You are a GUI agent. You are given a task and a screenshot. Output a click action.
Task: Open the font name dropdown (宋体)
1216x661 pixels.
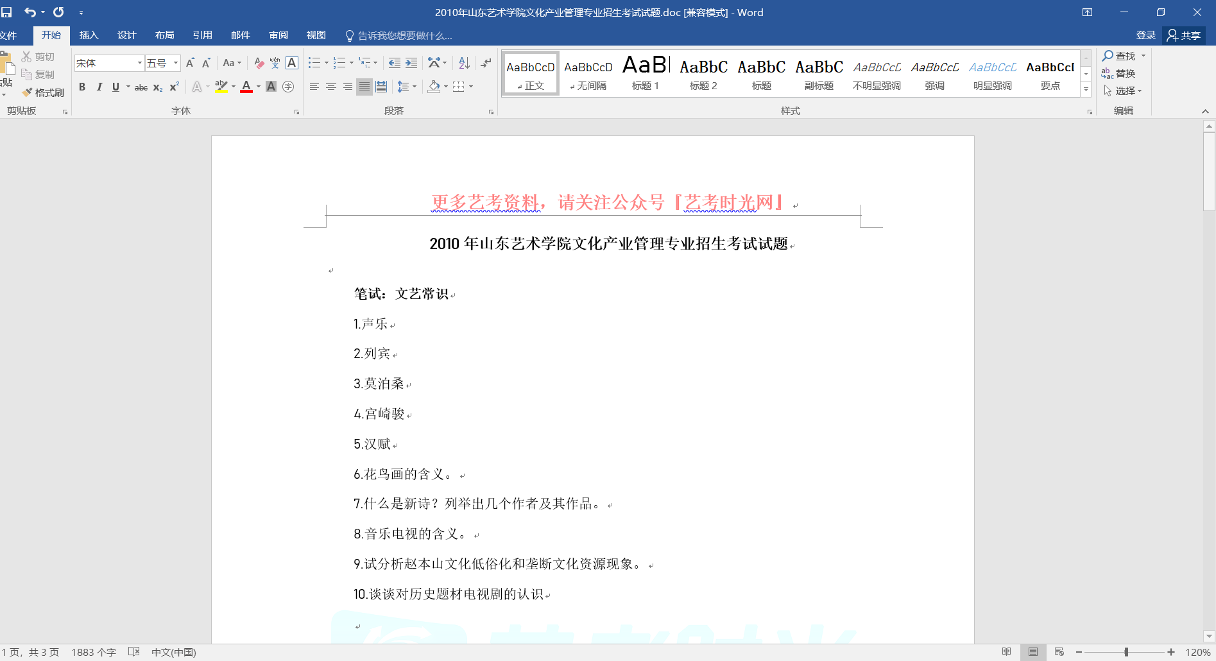139,63
